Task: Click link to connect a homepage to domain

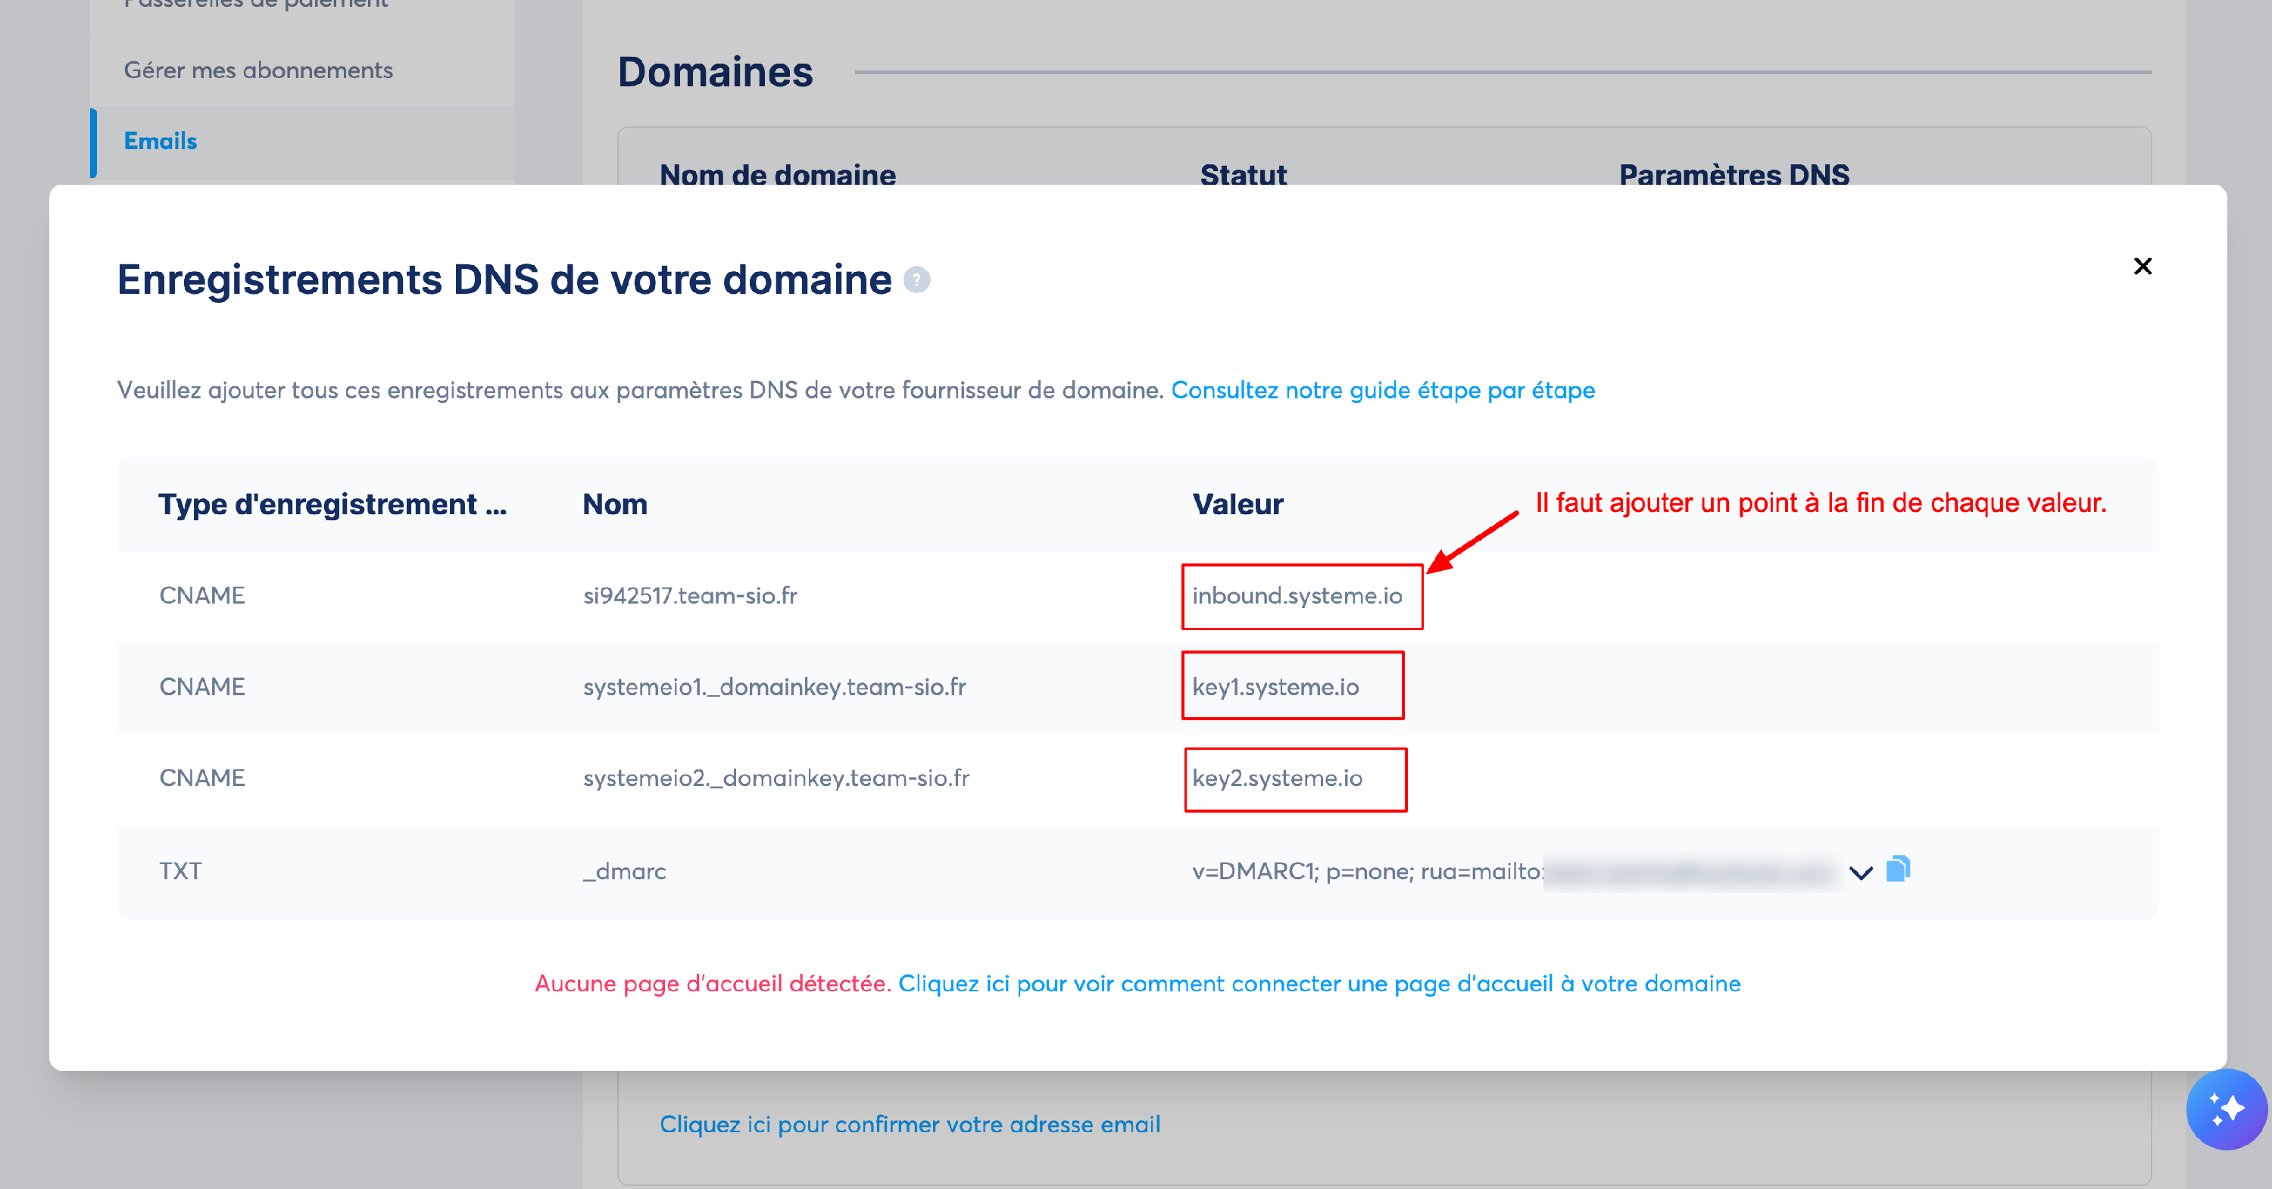Action: point(1319,984)
